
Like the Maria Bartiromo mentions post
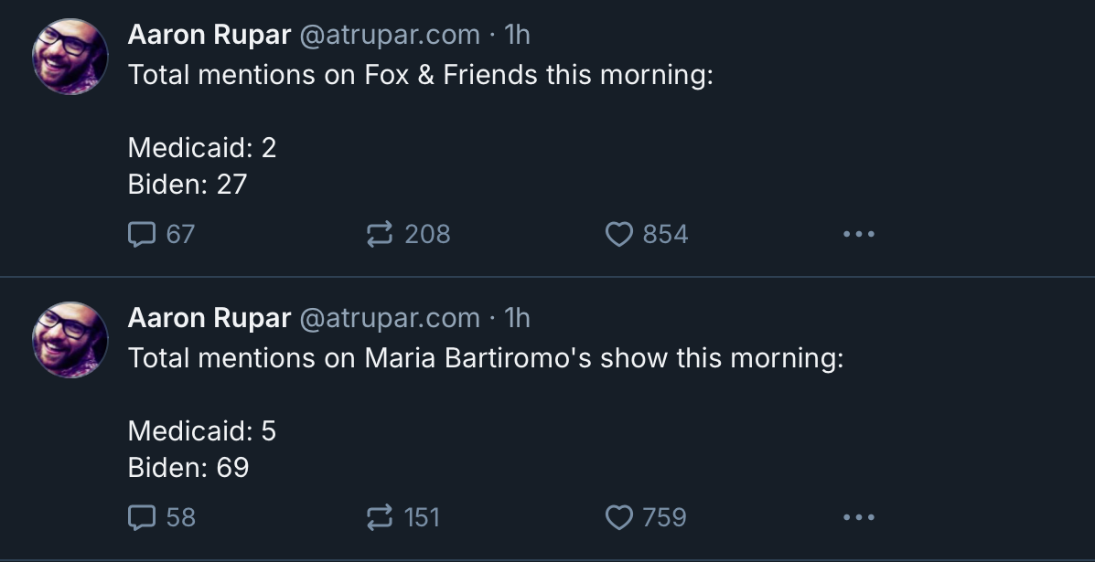[619, 518]
